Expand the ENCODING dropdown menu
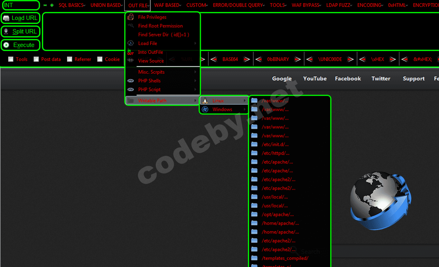439x267 pixels. coord(370,5)
